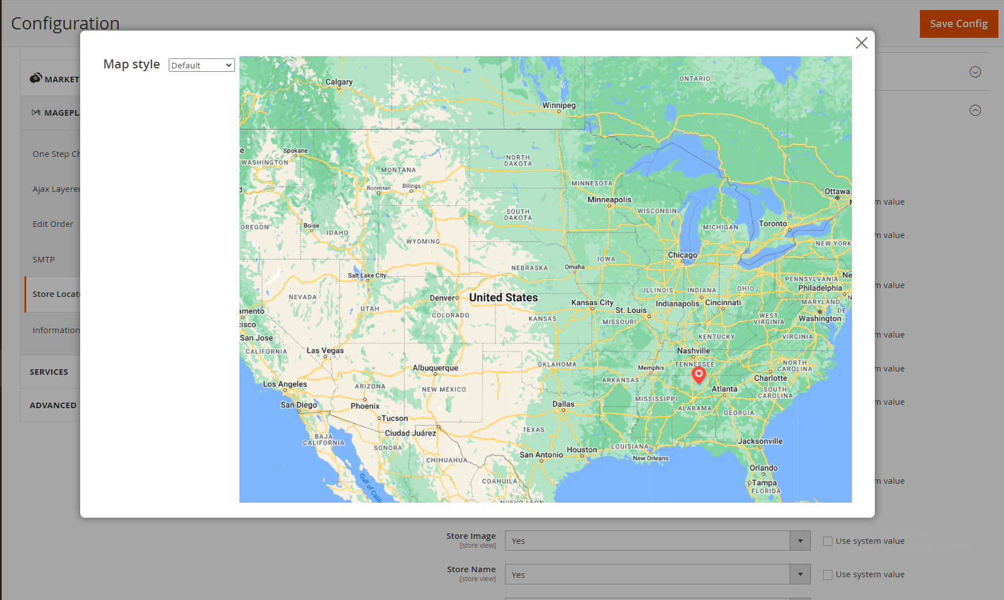Expand section with the down chevron circle
The height and width of the screenshot is (600, 1004).
point(975,72)
